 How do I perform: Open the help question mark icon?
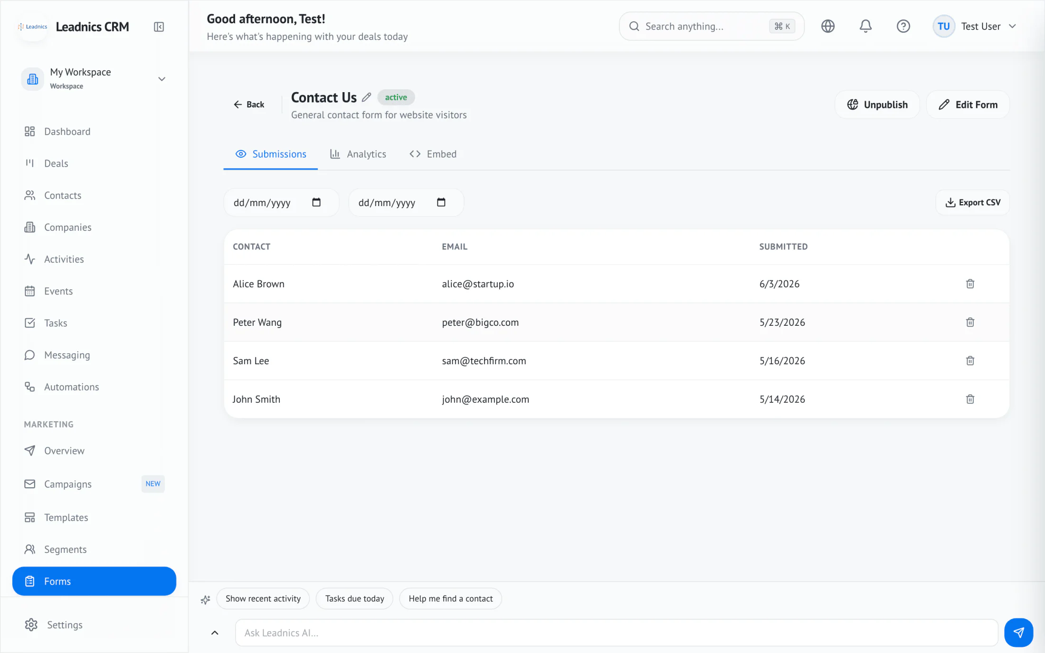tap(903, 26)
